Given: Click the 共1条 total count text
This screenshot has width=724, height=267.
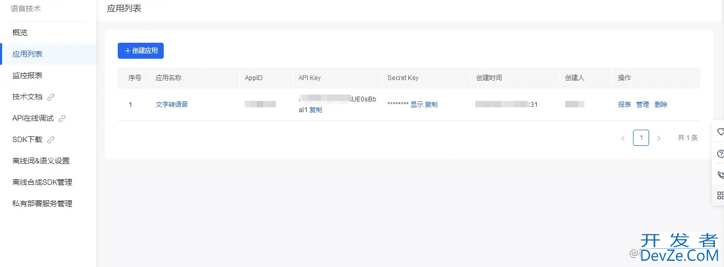Looking at the screenshot, I should click(x=688, y=138).
